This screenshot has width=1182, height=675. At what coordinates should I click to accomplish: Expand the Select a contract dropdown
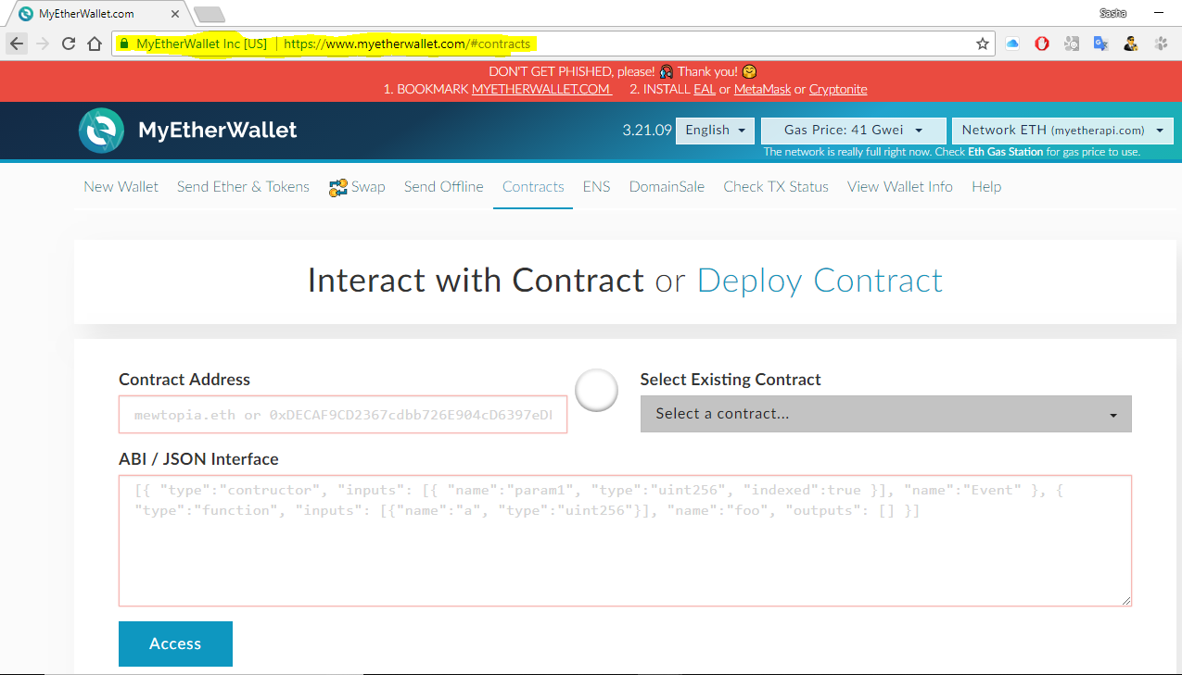[x=885, y=414]
